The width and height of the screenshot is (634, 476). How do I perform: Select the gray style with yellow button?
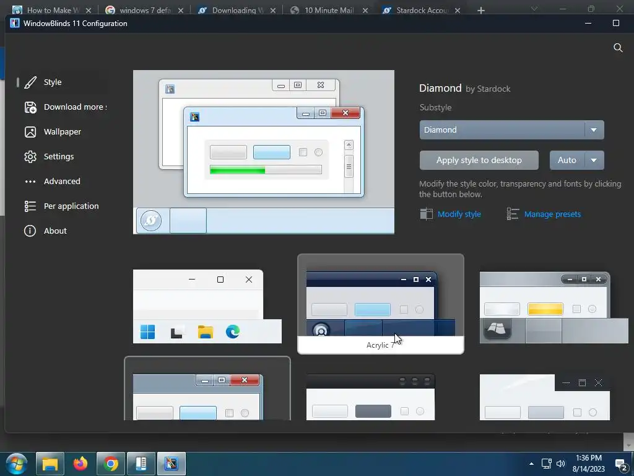pyautogui.click(x=554, y=307)
